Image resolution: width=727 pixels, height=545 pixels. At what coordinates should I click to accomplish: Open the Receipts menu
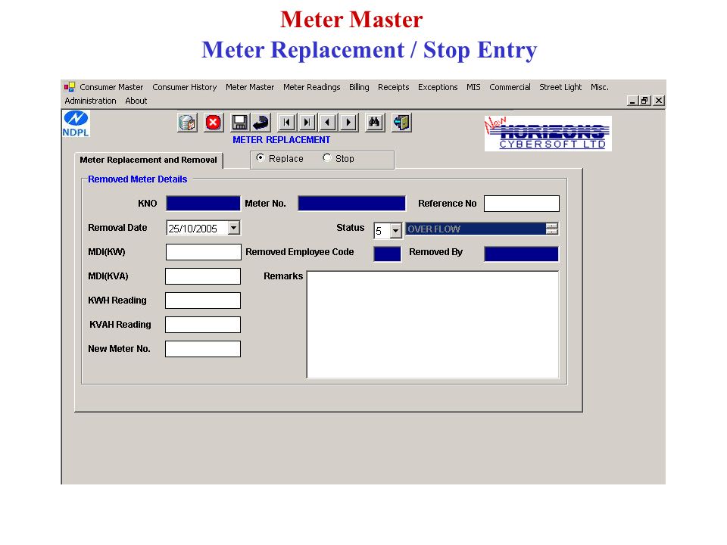coord(393,87)
